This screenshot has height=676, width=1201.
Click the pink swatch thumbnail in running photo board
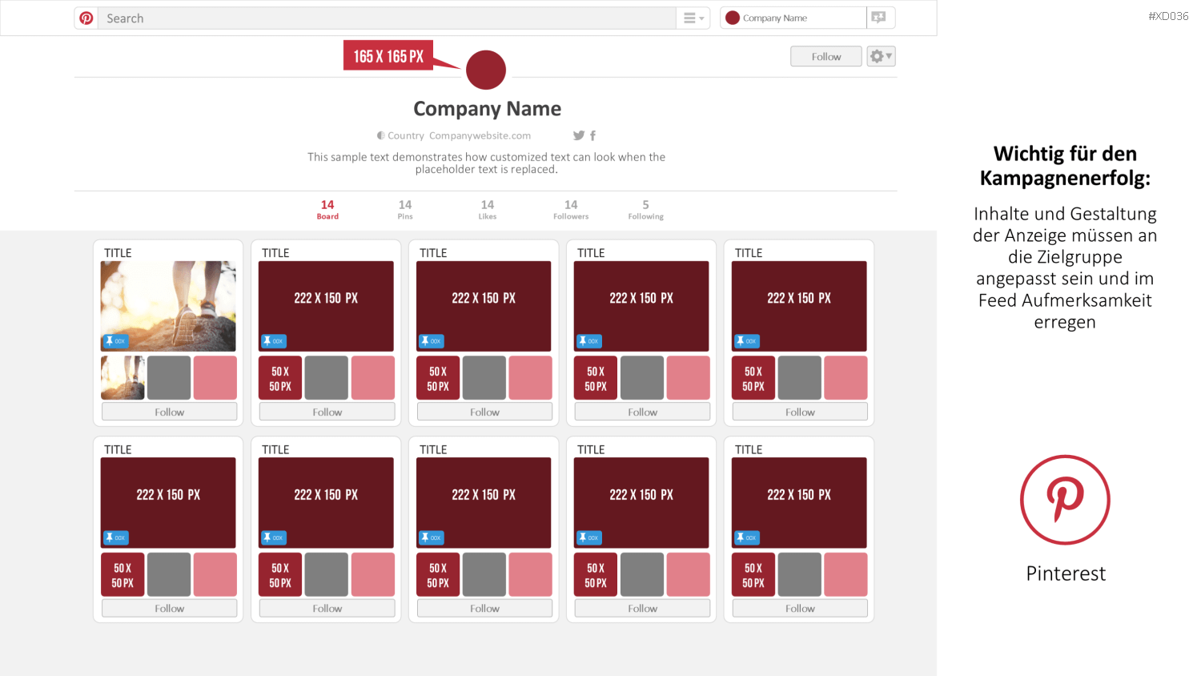215,377
